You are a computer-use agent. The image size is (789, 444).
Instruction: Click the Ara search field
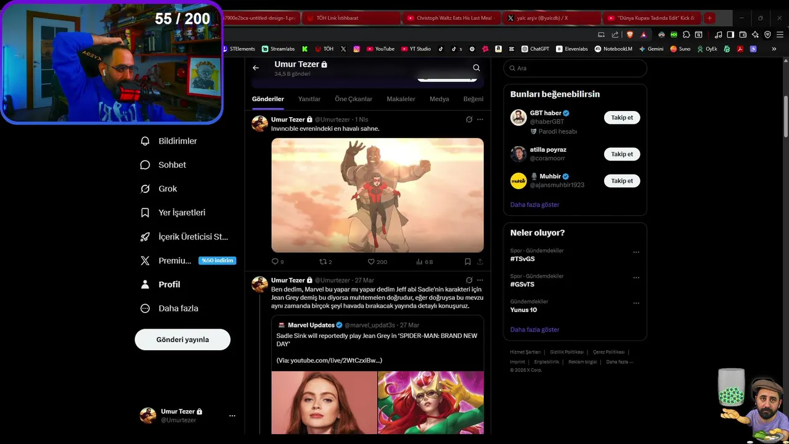[x=575, y=68]
